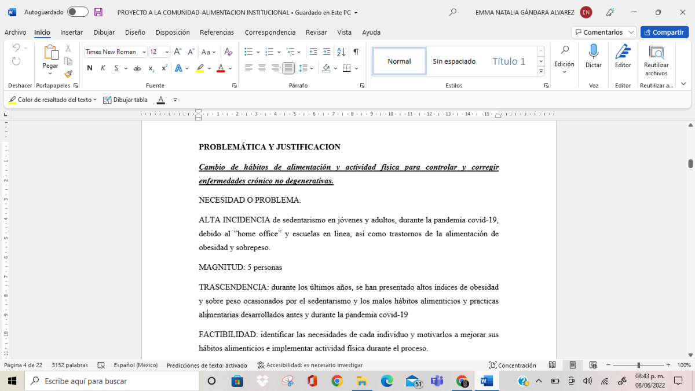Clear all formatting with eraser icon
This screenshot has height=391, width=695.
coord(228,52)
